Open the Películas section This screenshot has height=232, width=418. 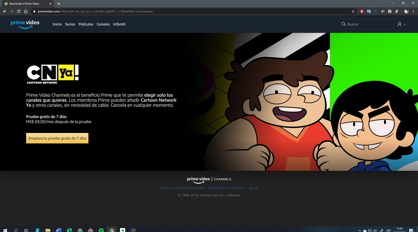click(x=86, y=24)
